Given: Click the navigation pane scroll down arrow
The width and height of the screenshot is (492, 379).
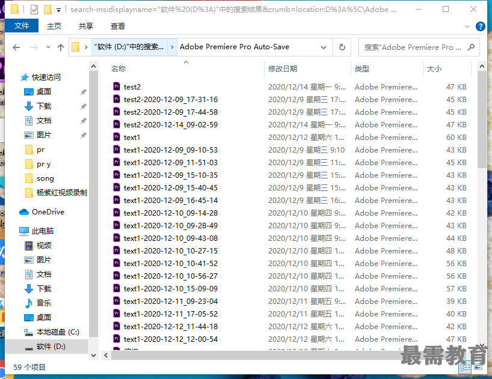Looking at the screenshot, I should 93,355.
